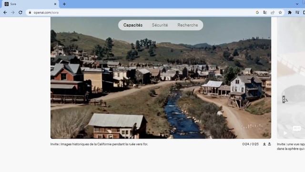This screenshot has height=172, width=305.
Task: Switch to the Sécurité tab
Action: click(x=160, y=25)
